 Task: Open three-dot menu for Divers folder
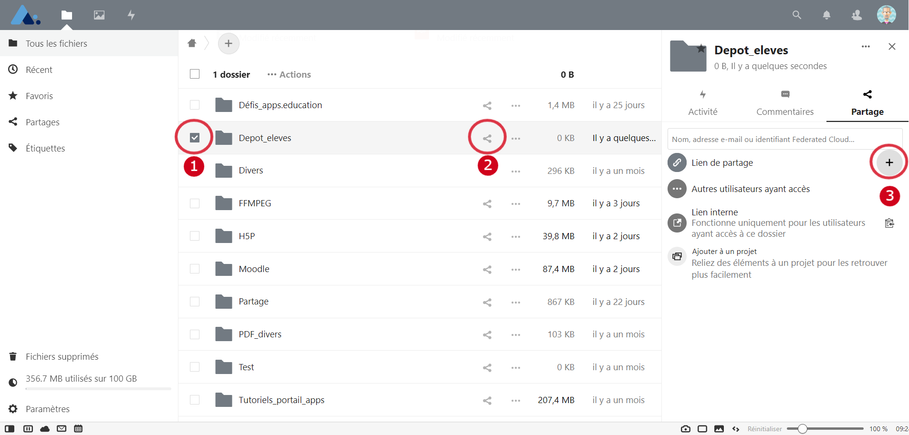(515, 171)
